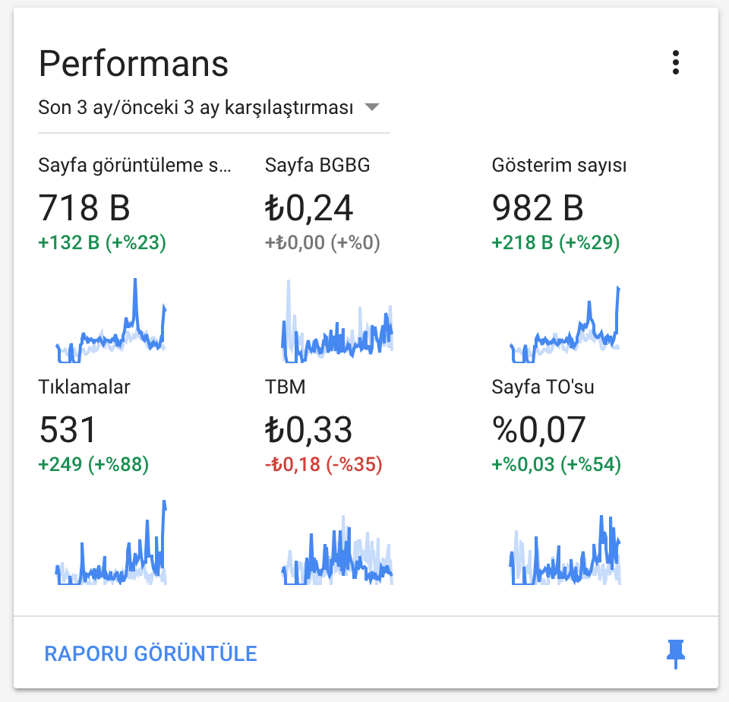This screenshot has height=702, width=729.
Task: Select the %0,07 Sayfa TO'su value
Action: (x=539, y=429)
